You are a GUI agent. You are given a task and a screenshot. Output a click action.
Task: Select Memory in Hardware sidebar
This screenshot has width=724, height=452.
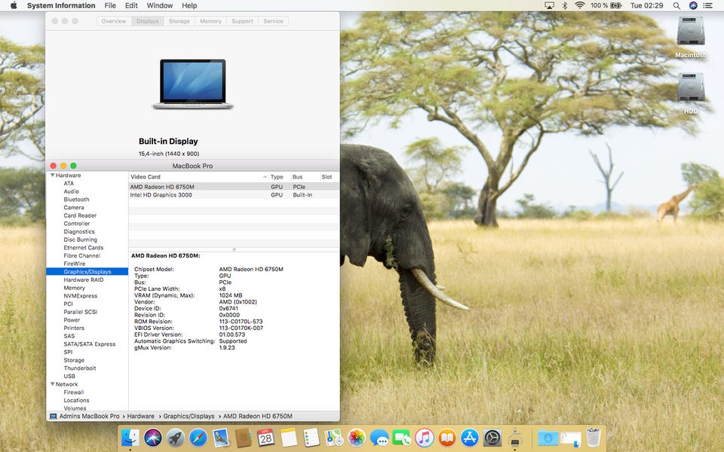(x=75, y=288)
